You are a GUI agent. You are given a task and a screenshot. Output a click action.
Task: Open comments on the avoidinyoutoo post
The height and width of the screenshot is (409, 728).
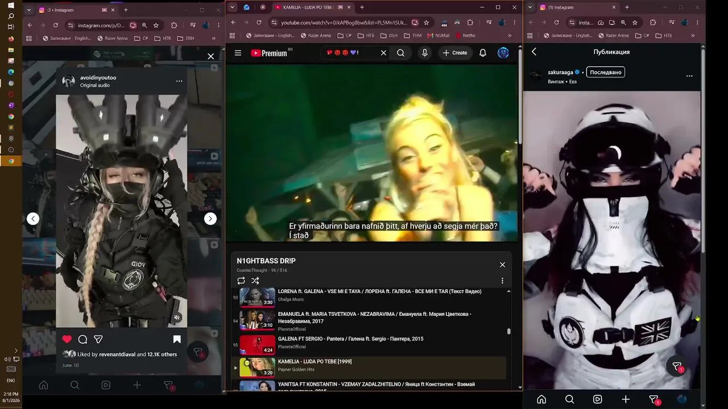pos(82,339)
